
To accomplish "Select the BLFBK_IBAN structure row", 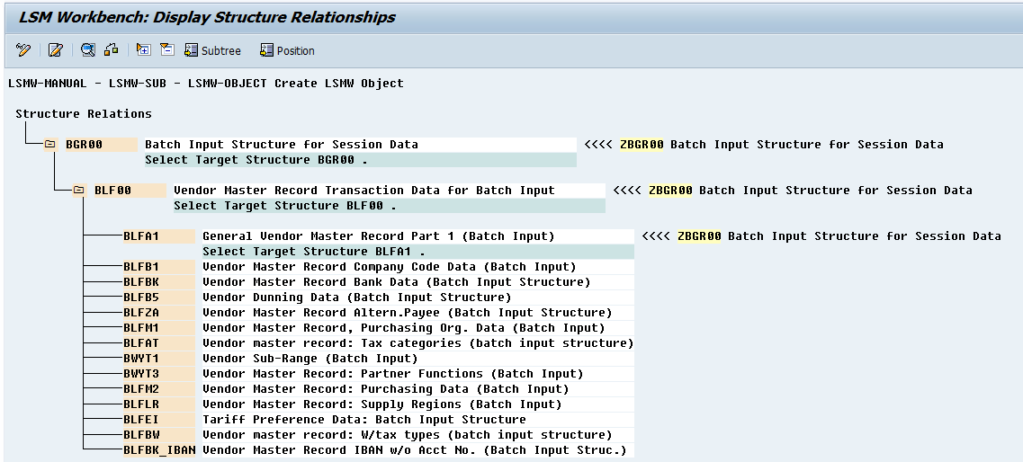I will [x=379, y=449].
